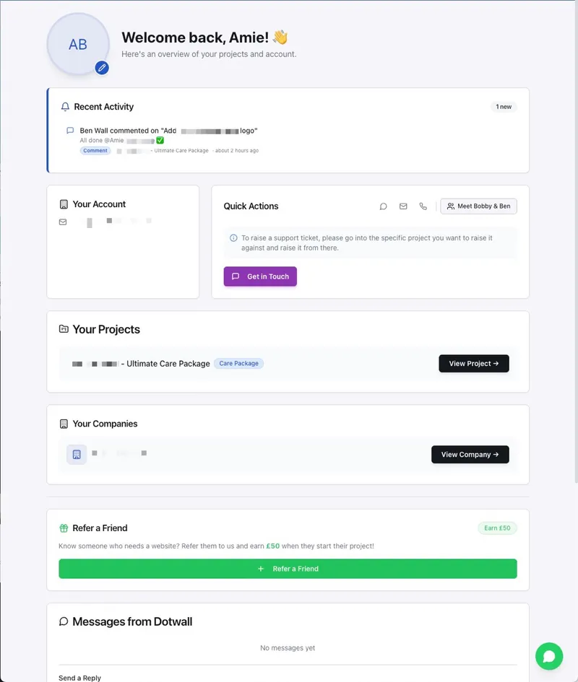This screenshot has width=578, height=682.
Task: Open the chat bubble icon in Quick Actions
Action: pyautogui.click(x=383, y=206)
